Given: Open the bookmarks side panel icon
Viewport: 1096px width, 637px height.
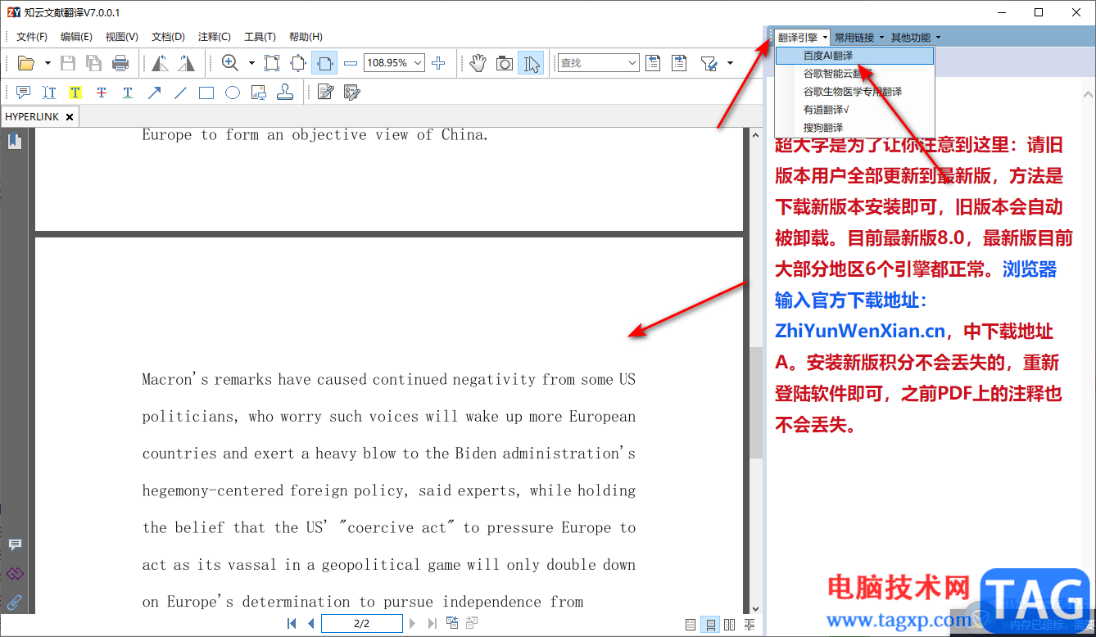Looking at the screenshot, I should [x=14, y=142].
